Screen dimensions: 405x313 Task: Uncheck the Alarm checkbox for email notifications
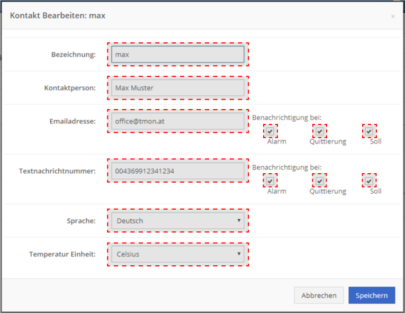click(270, 131)
